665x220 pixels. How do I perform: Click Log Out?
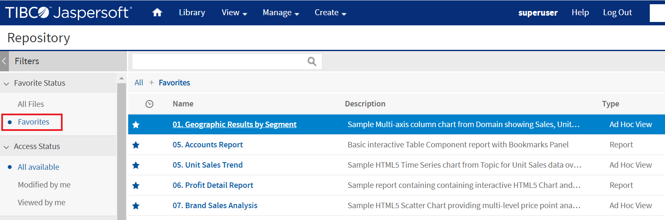[x=618, y=13]
